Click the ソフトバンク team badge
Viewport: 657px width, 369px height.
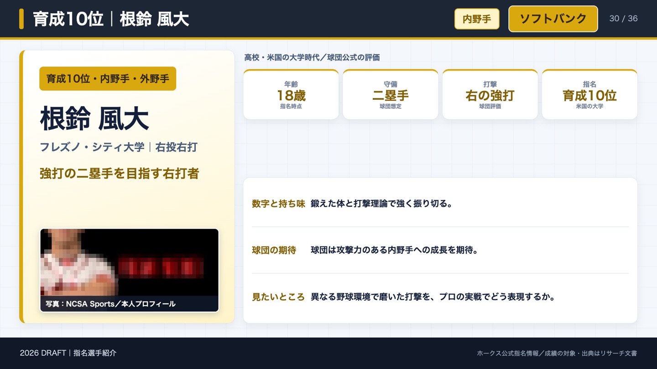coord(553,19)
